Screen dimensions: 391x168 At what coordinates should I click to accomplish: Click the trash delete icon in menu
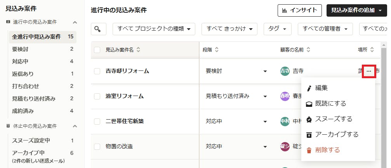click(x=309, y=150)
